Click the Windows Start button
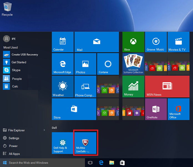Viewport: 193px width, 167px height. [5, 163]
